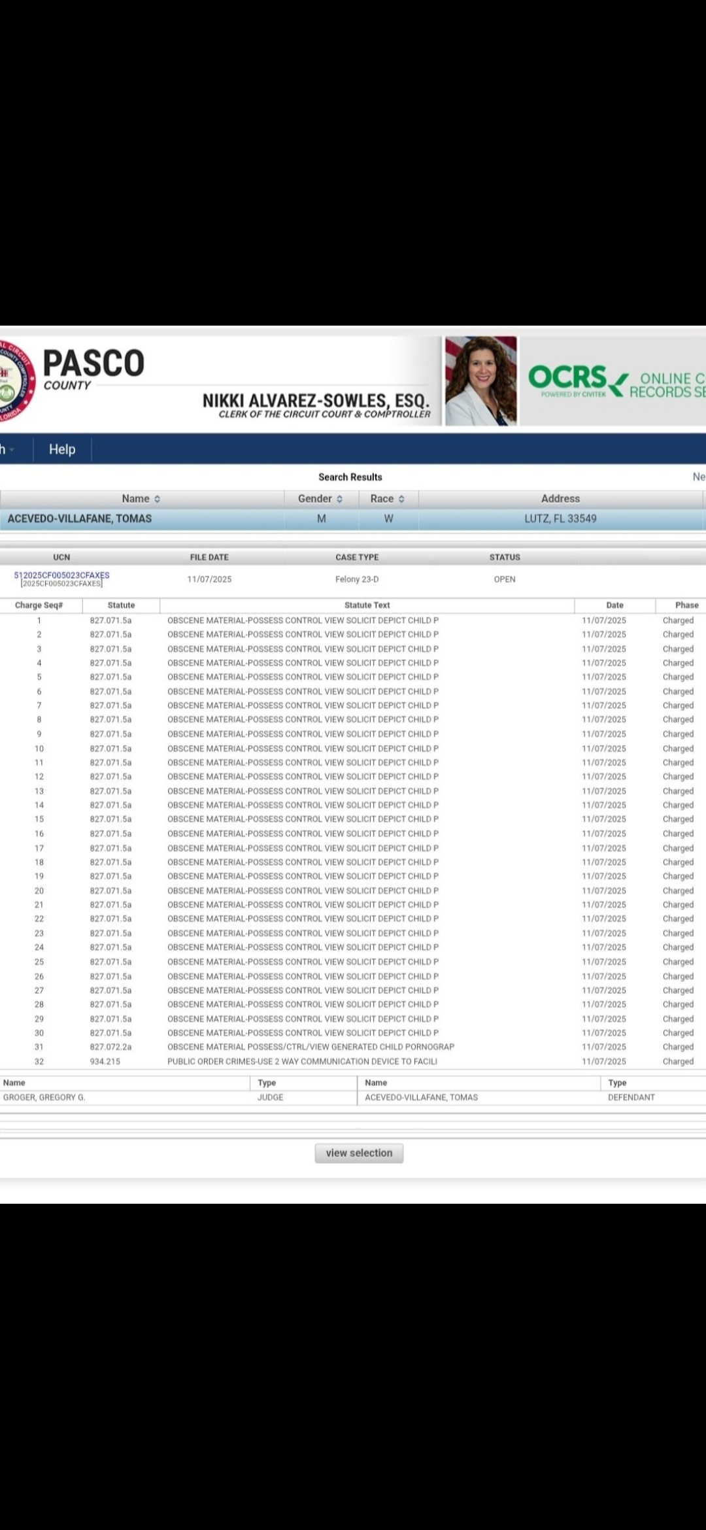The width and height of the screenshot is (706, 1530).
Task: Click the clerk's portrait photo in the banner
Action: tap(481, 381)
